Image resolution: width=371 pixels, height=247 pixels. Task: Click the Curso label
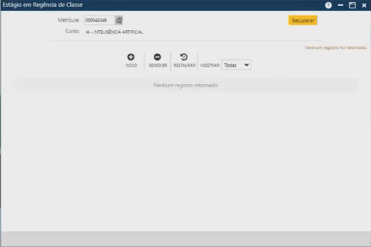[72, 31]
